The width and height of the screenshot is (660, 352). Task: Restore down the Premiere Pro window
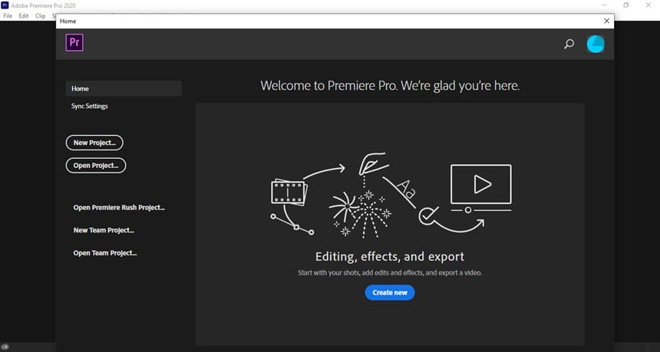(x=626, y=5)
